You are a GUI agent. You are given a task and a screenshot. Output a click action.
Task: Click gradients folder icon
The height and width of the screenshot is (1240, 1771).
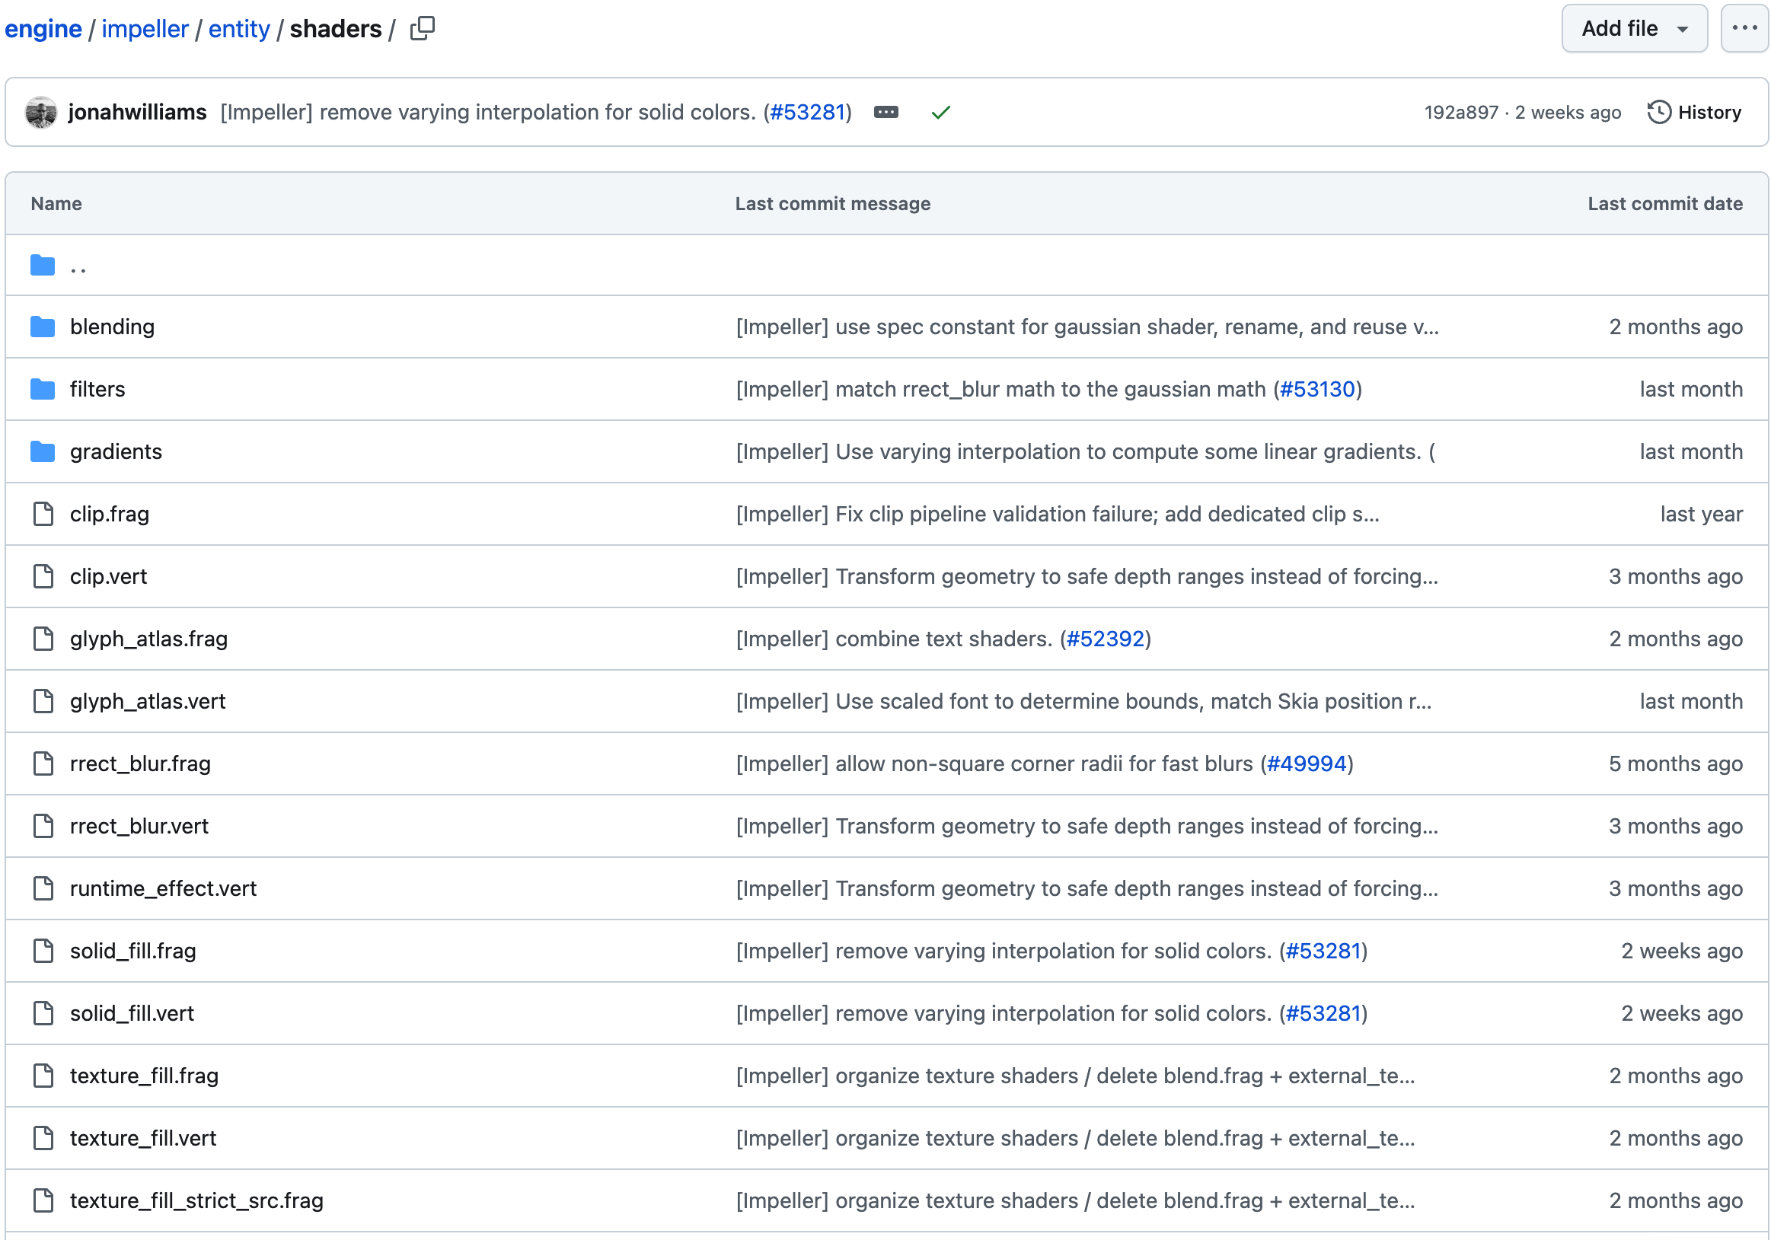43,452
